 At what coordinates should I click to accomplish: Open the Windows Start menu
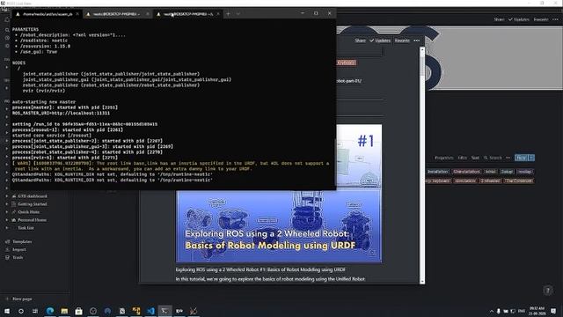coord(7,311)
